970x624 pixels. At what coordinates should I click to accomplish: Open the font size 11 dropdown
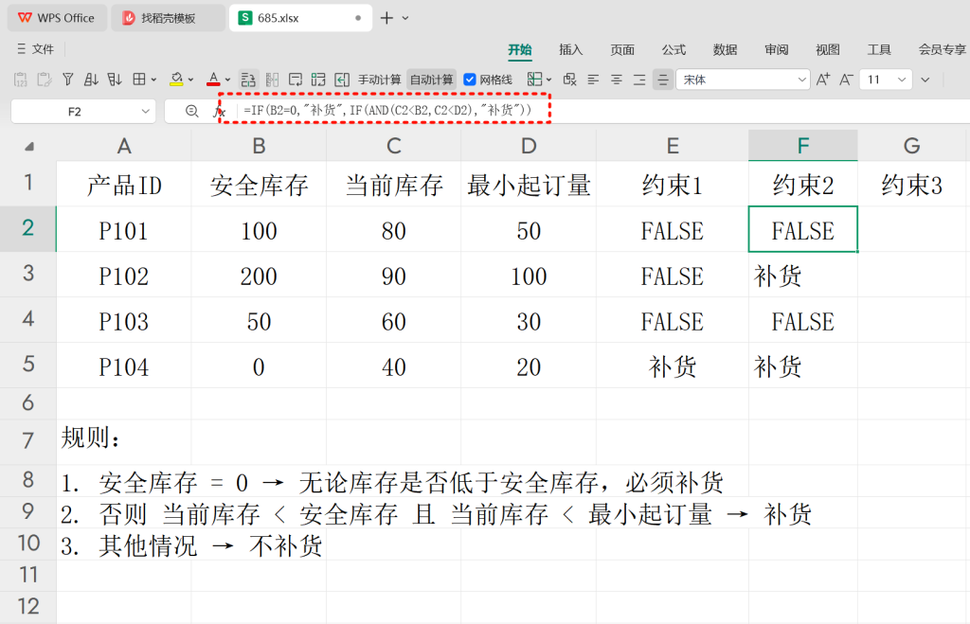pos(902,80)
